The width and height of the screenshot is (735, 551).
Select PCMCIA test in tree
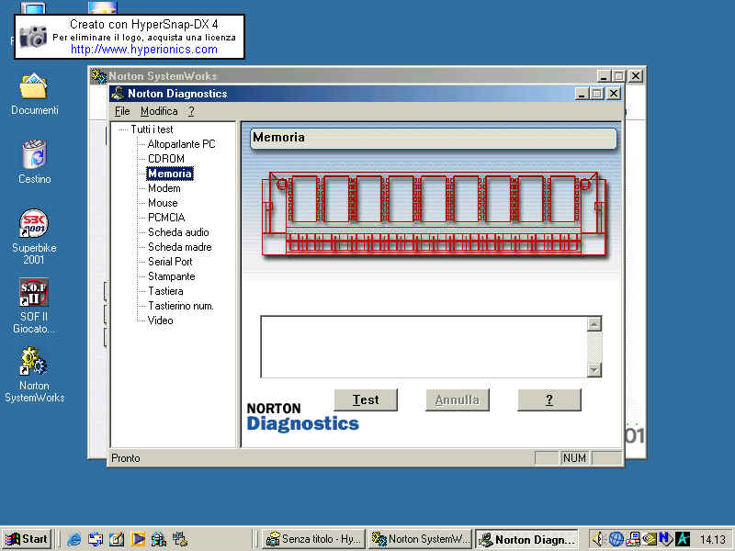pos(166,218)
